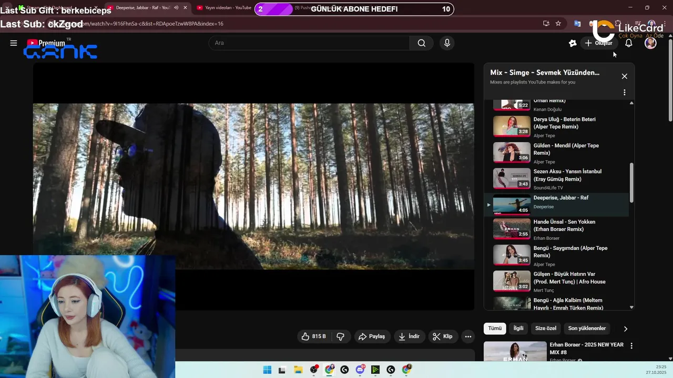Click the Klip scissors button
The image size is (673, 378).
pyautogui.click(x=442, y=337)
